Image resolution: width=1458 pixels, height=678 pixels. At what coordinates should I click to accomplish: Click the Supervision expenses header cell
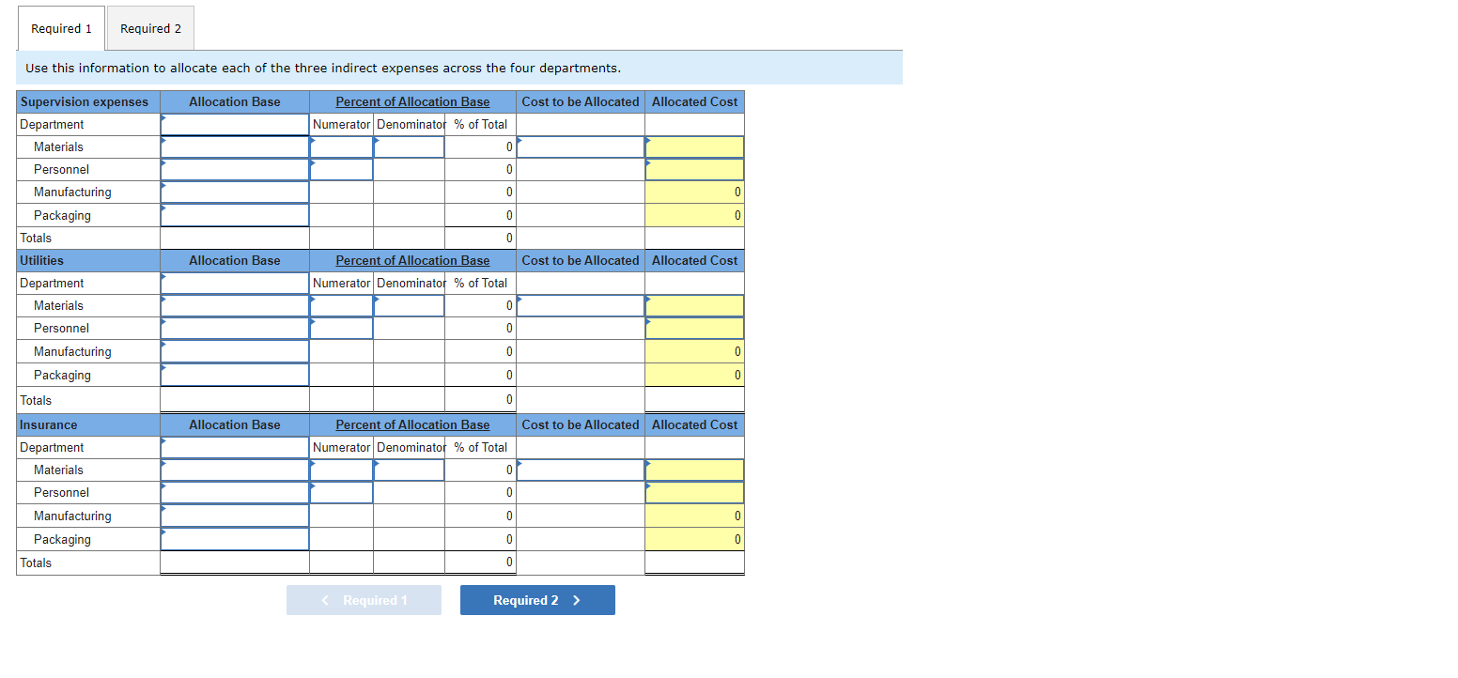pos(88,101)
